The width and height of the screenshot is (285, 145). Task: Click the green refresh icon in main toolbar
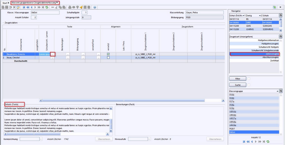47,7
